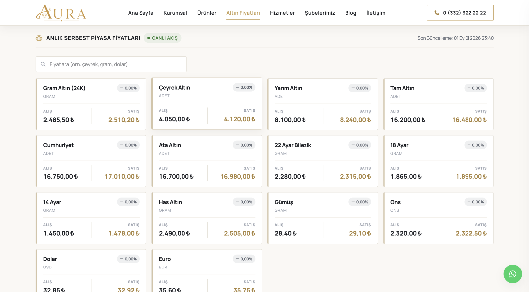
Task: Click the 0,00% change badge on Gram Altın
Action: [x=128, y=88]
